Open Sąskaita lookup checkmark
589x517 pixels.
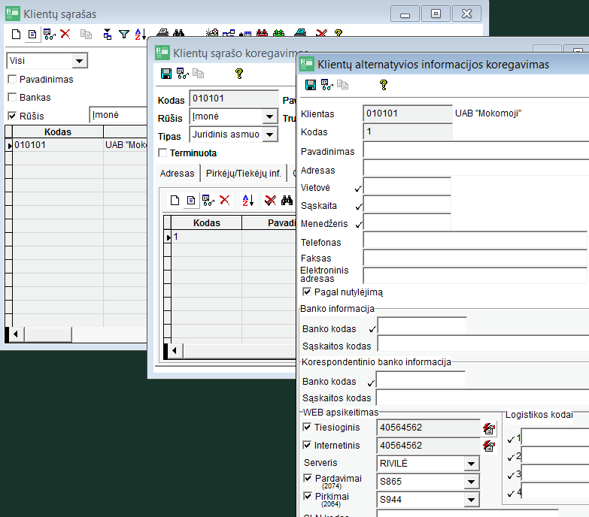tap(359, 207)
